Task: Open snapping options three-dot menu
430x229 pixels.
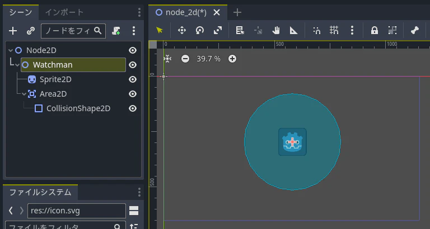Action: (352, 30)
